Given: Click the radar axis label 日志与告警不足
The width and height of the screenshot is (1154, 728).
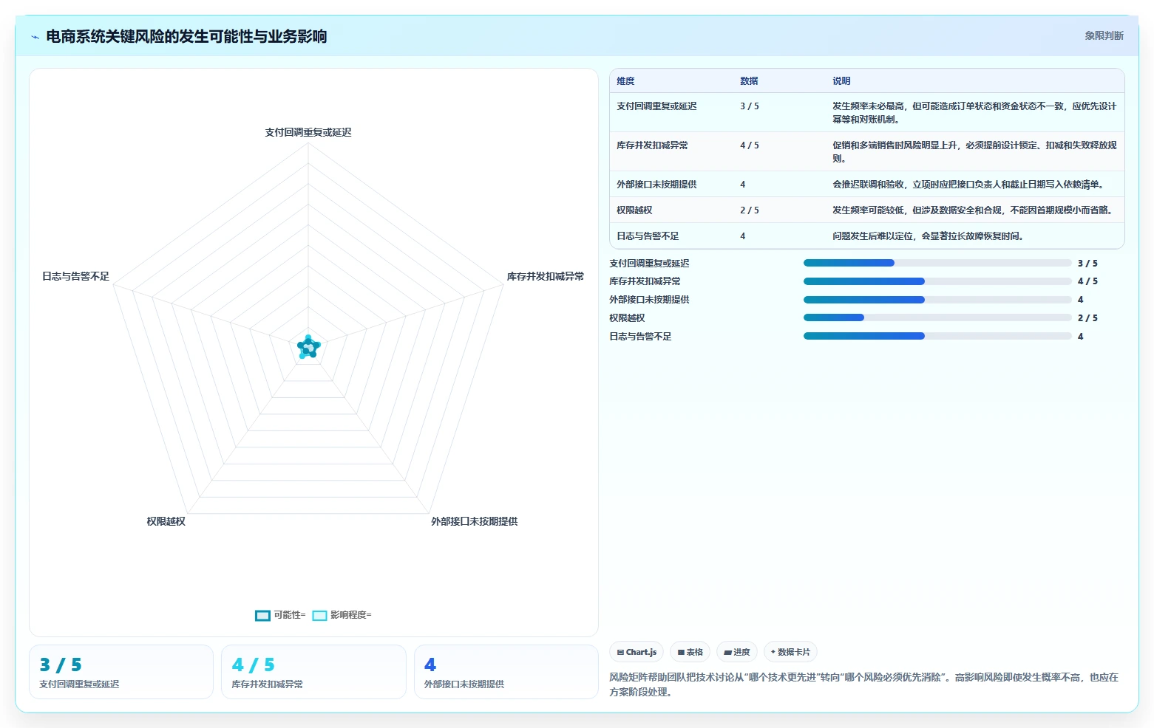Looking at the screenshot, I should coord(75,277).
